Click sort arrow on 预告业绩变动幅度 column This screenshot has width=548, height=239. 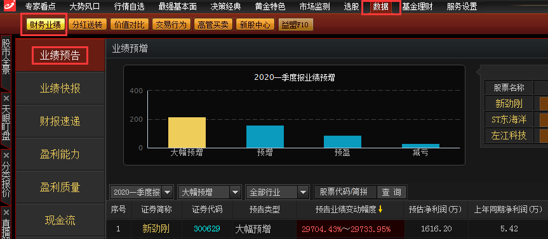click(380, 209)
